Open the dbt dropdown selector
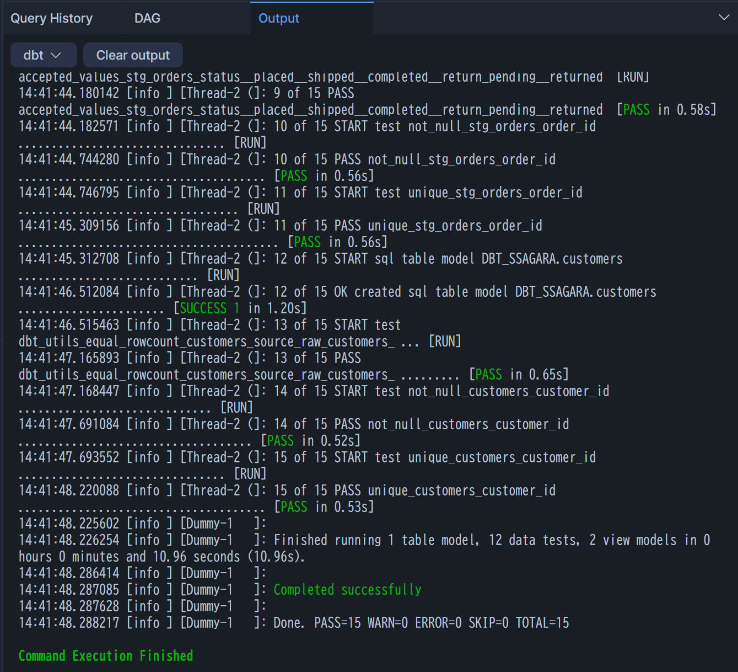The height and width of the screenshot is (672, 738). pyautogui.click(x=42, y=55)
